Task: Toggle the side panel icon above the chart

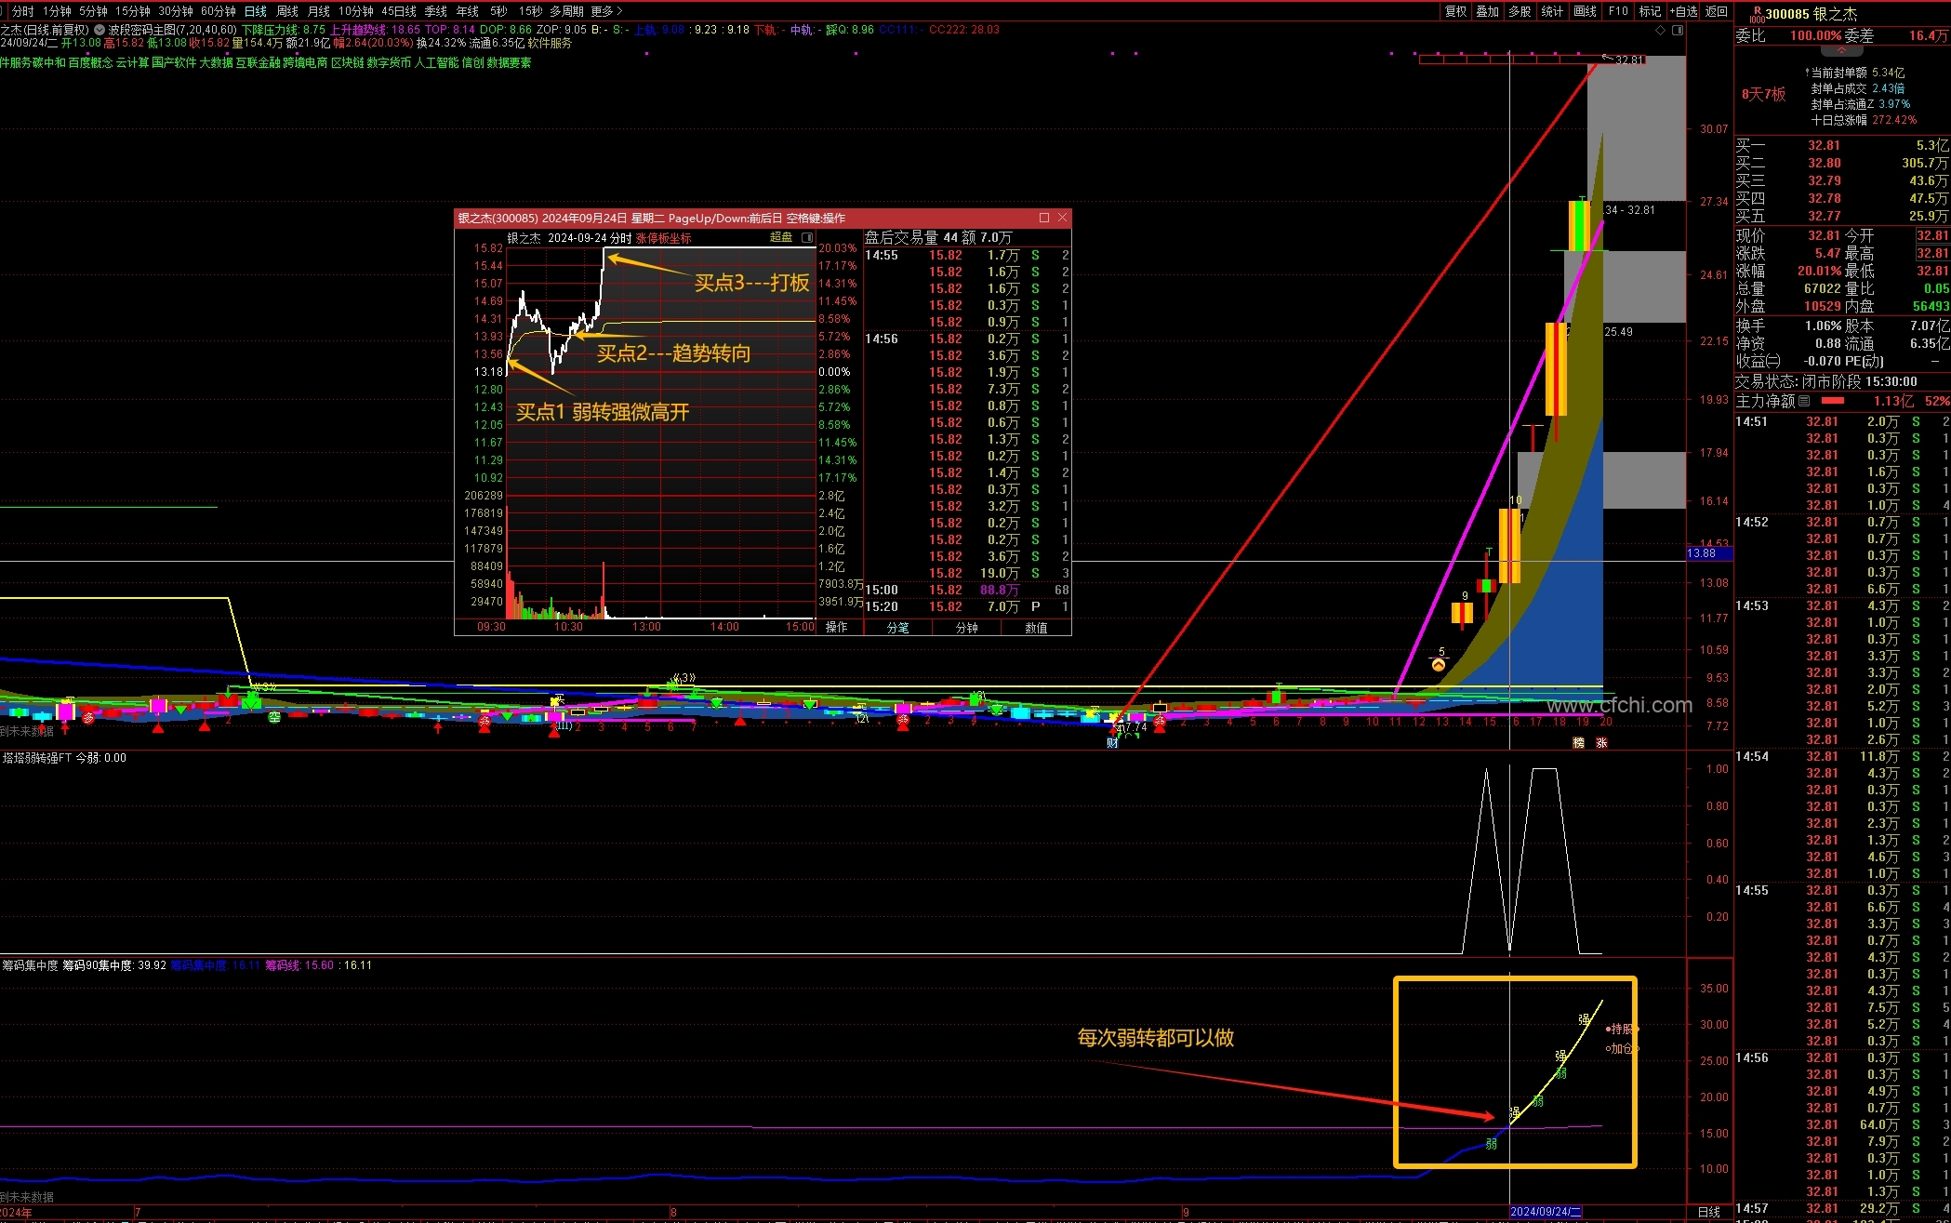Action: (x=1678, y=31)
